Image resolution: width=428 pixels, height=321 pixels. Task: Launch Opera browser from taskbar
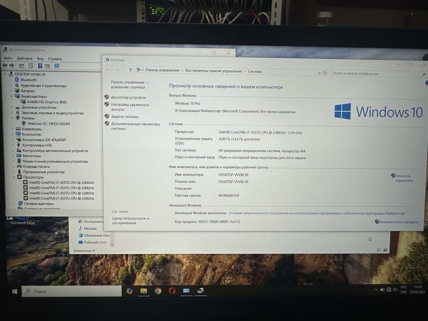(172, 290)
